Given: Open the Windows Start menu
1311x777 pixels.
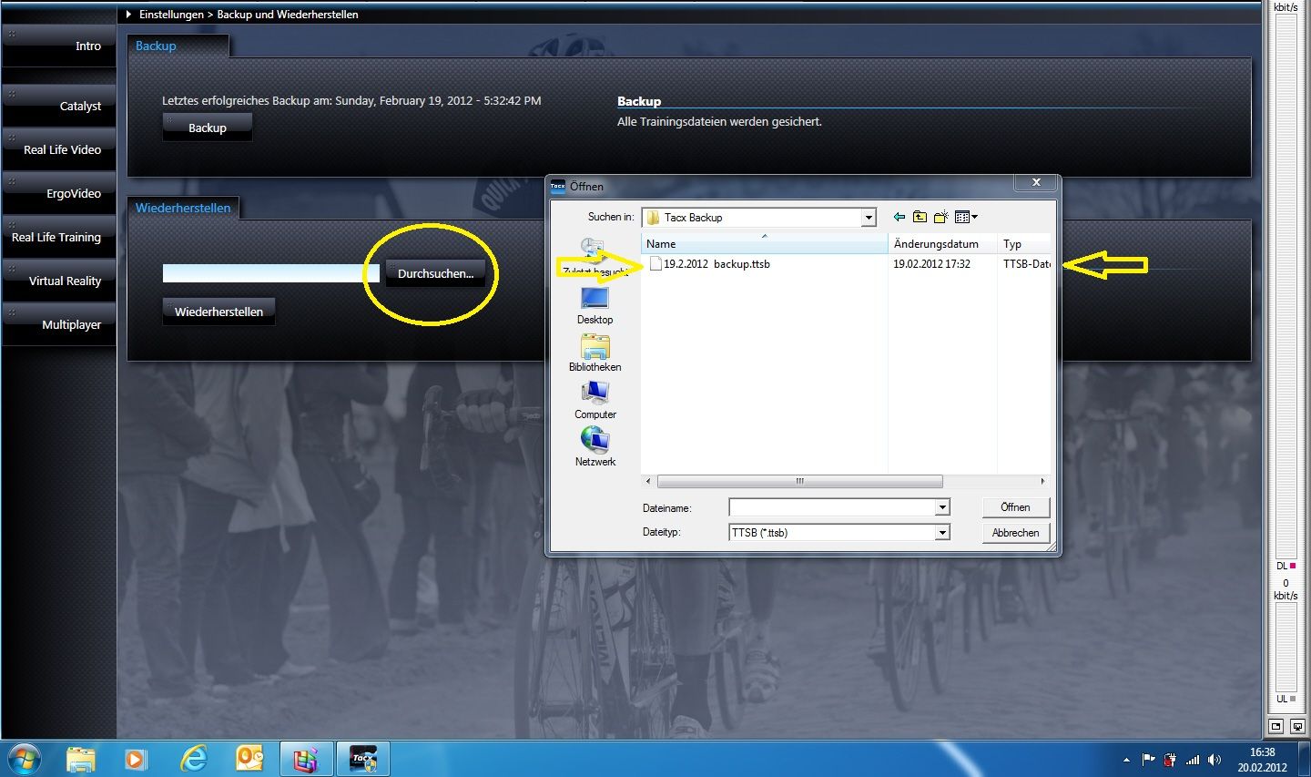Looking at the screenshot, I should click(25, 759).
